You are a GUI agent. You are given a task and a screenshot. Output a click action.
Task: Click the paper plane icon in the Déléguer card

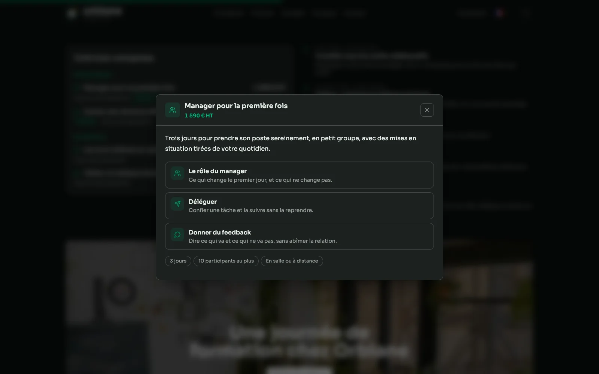(177, 204)
